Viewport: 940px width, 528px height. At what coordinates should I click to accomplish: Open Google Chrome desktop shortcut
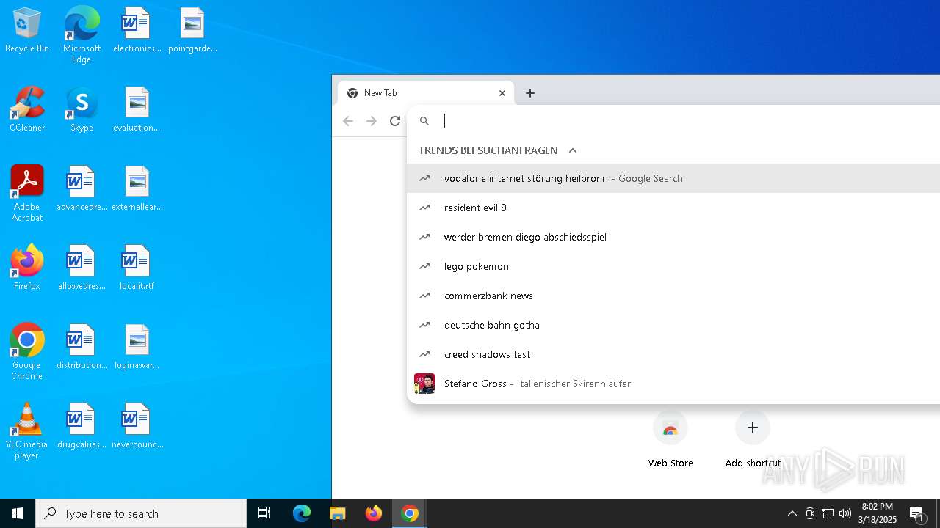click(27, 351)
